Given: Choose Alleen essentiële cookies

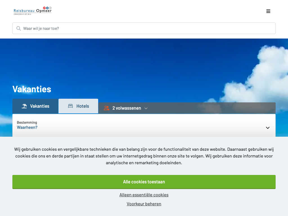Looking at the screenshot, I should [x=144, y=195].
